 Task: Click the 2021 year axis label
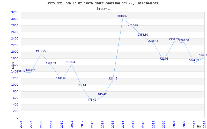[x=174, y=124]
